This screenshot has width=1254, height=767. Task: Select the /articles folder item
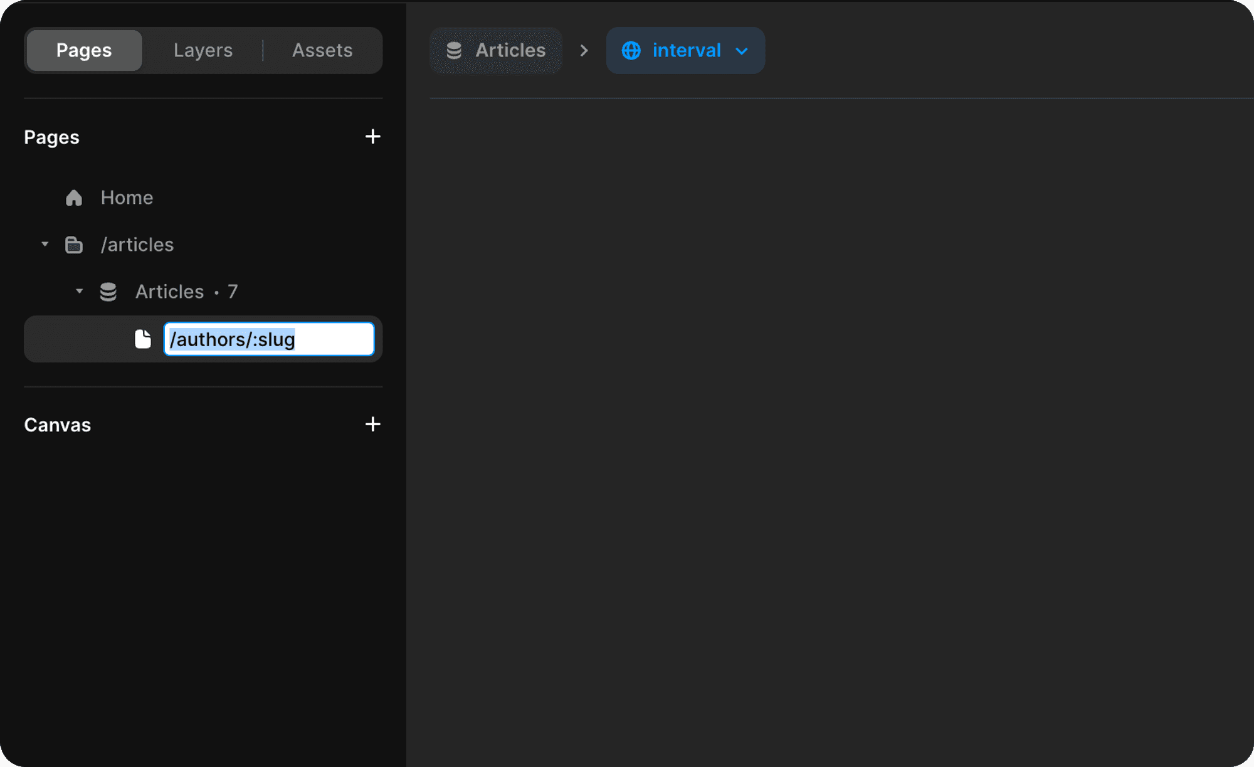(137, 245)
